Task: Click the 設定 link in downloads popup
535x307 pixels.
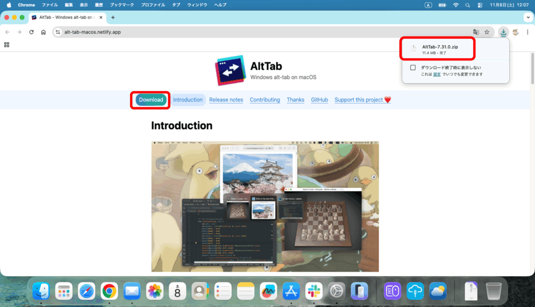Action: 436,75
